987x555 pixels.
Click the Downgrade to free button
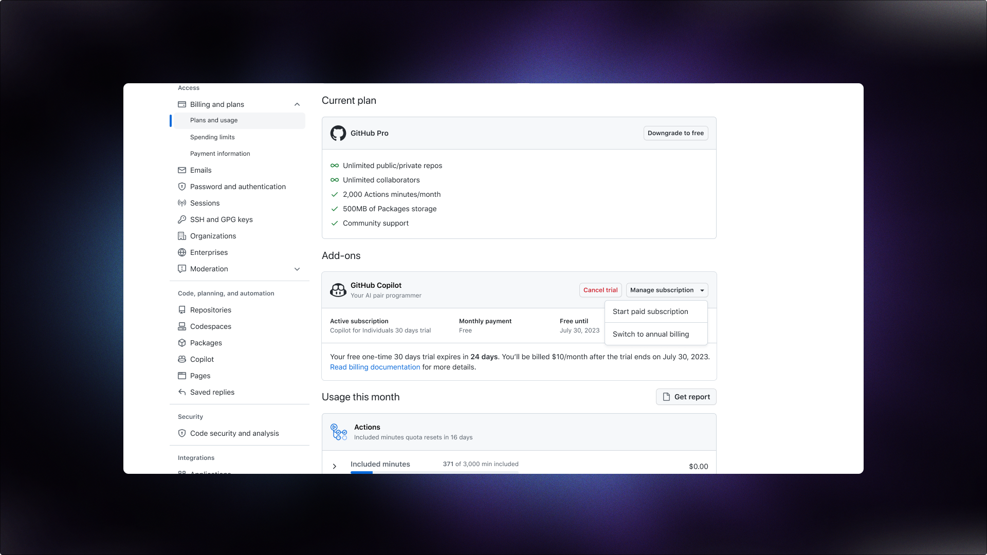point(675,133)
